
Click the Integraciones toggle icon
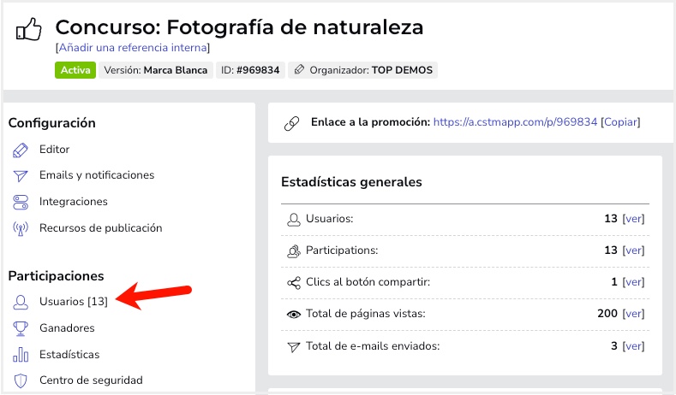coord(21,202)
